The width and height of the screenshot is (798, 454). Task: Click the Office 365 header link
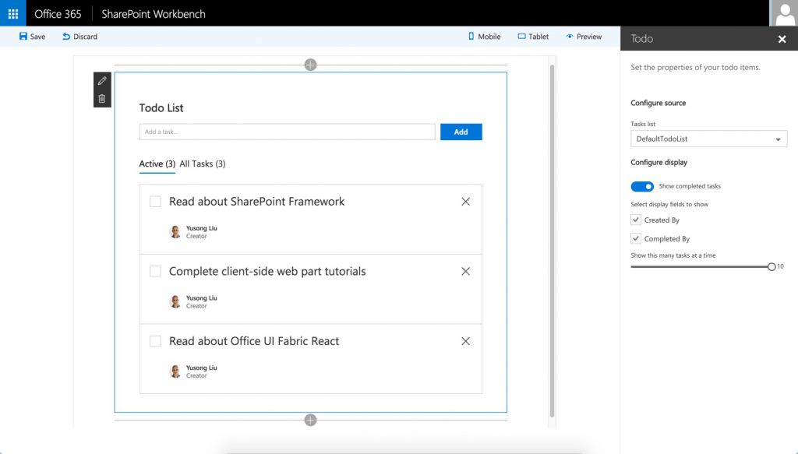tap(58, 14)
